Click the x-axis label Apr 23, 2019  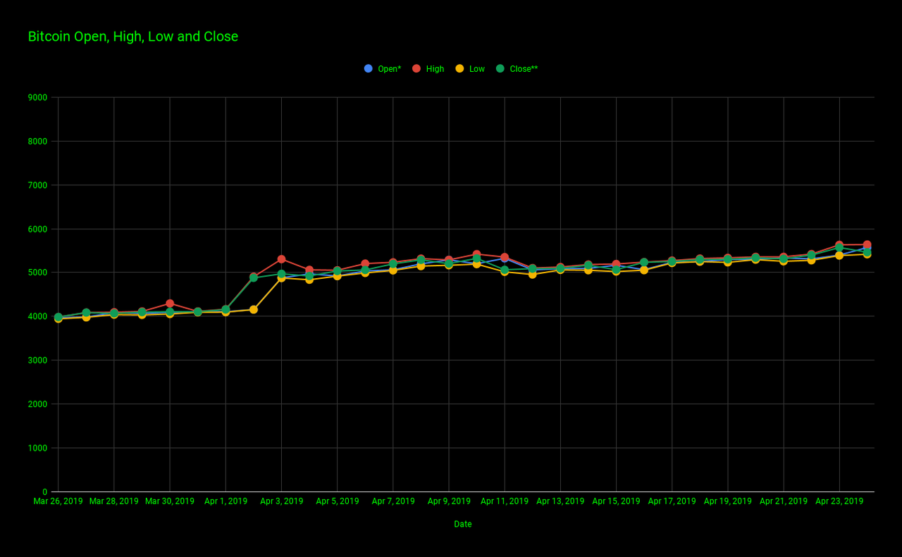(839, 501)
